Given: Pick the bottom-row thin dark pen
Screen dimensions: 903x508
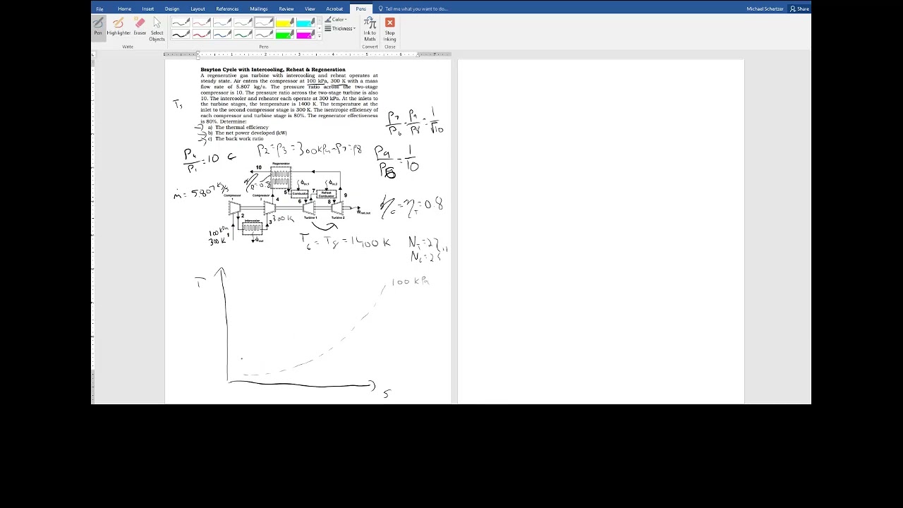Looking at the screenshot, I should point(264,35).
